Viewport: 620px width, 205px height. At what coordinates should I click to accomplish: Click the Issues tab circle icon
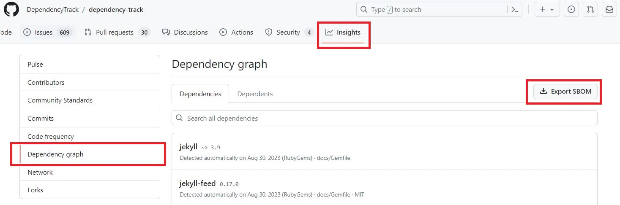point(27,32)
